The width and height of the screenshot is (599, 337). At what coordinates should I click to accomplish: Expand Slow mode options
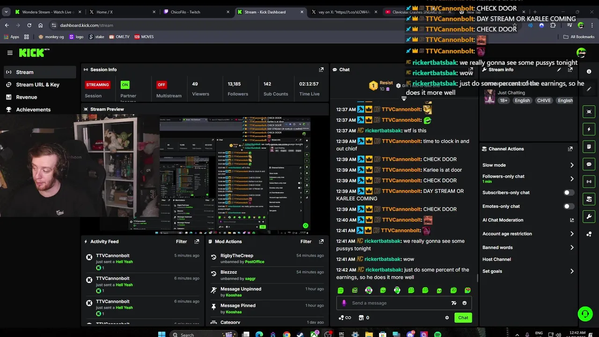[x=571, y=165]
